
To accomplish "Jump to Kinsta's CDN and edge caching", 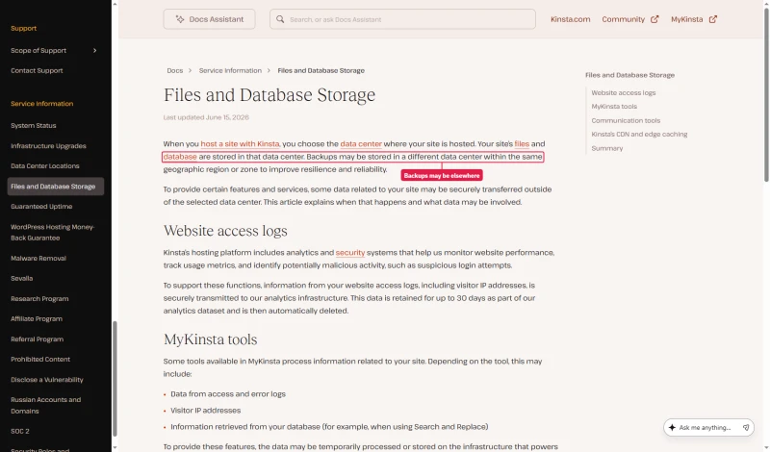I will coord(639,135).
